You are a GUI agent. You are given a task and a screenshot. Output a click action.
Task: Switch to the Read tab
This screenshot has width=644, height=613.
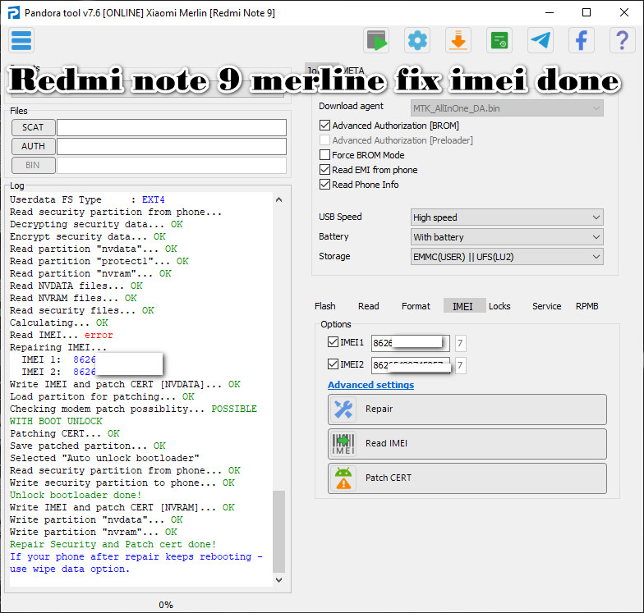pos(368,306)
